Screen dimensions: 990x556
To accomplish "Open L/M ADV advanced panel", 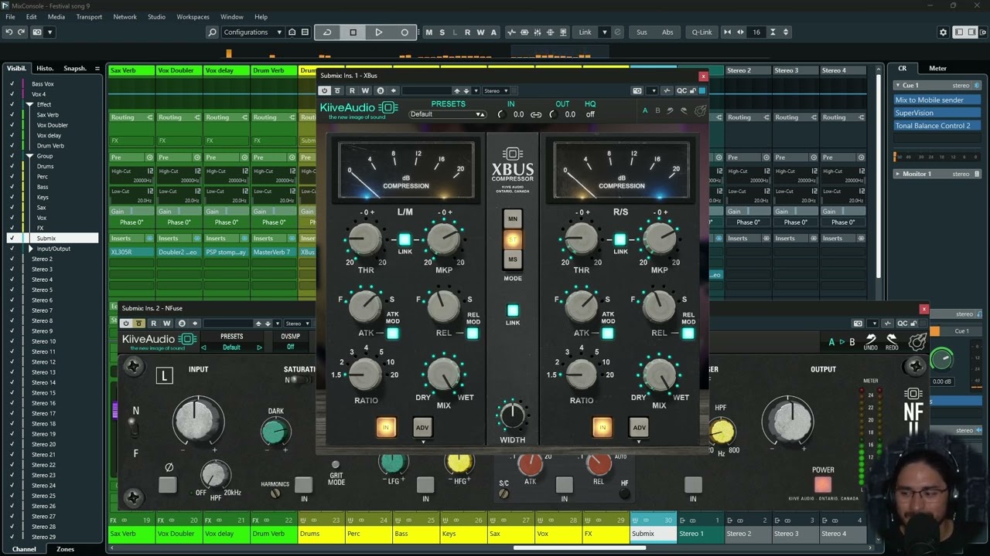I will point(422,427).
